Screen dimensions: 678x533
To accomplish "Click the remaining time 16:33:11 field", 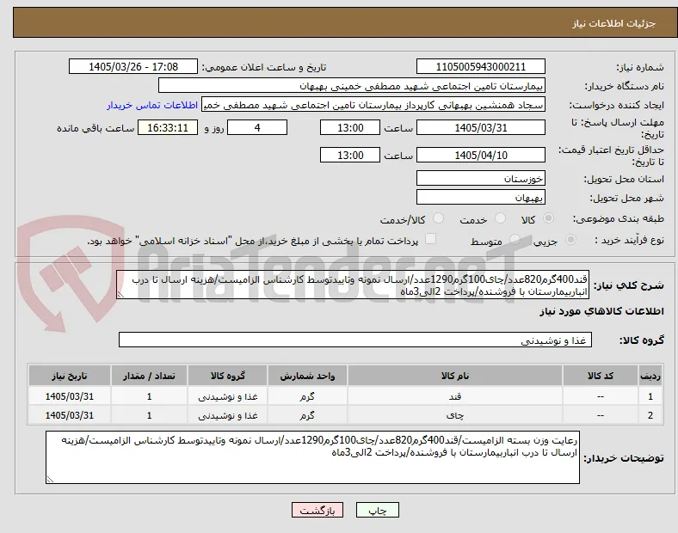I will coord(168,128).
